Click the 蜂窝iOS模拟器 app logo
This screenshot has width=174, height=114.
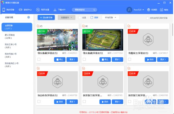[x=2, y=2]
